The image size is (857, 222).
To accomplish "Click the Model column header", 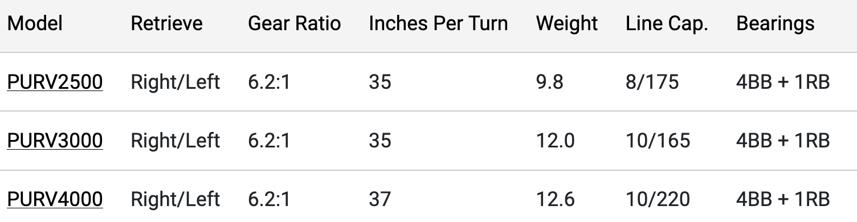I will pyautogui.click(x=35, y=23).
